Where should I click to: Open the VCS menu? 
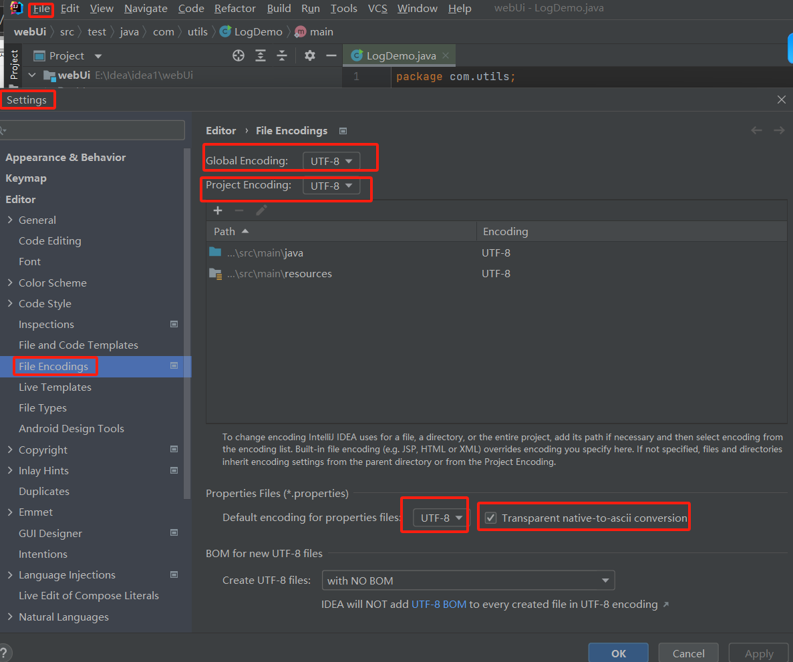[377, 9]
